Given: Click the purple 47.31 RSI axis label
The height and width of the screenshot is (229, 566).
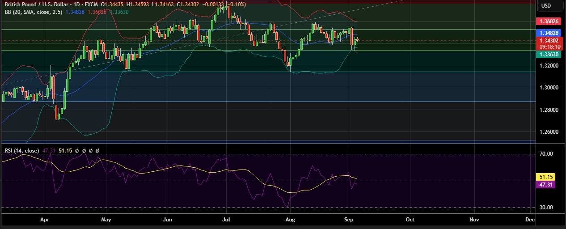Looking at the screenshot, I should pyautogui.click(x=545, y=184).
